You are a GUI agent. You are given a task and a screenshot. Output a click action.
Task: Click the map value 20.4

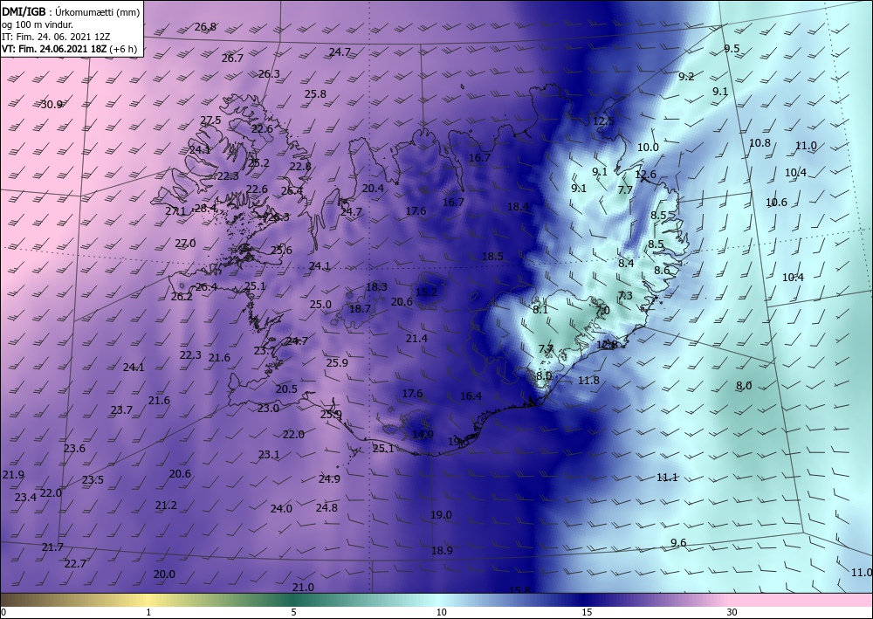tap(373, 189)
